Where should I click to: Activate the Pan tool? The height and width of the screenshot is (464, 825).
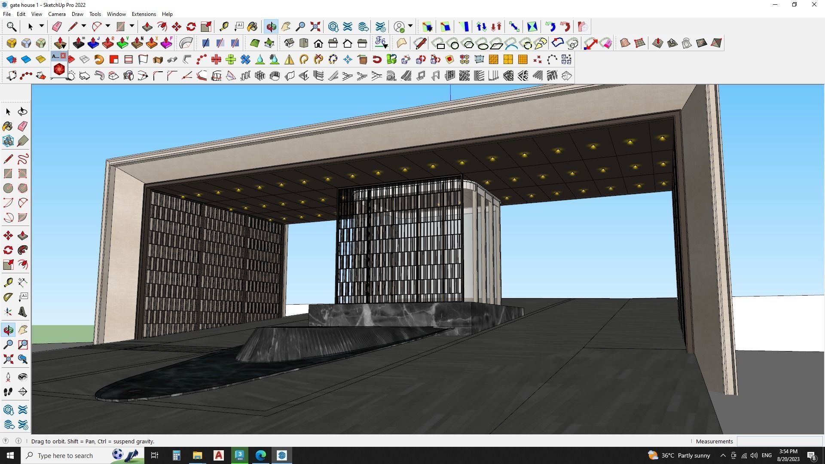click(286, 26)
